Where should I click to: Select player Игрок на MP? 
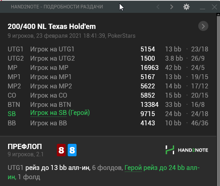pyautogui.click(x=49, y=67)
